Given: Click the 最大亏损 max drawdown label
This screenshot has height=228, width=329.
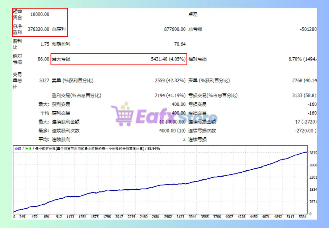Looking at the screenshot, I should (x=61, y=59).
